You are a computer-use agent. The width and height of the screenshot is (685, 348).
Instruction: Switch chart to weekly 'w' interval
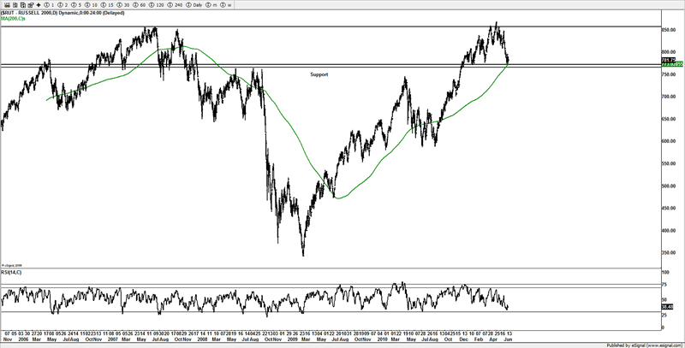[x=226, y=5]
